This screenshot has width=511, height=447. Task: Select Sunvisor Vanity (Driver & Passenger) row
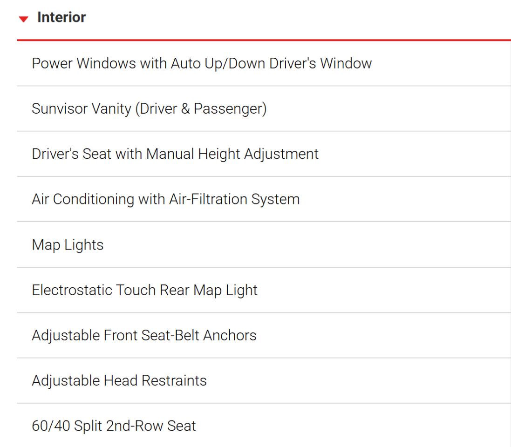coord(264,109)
